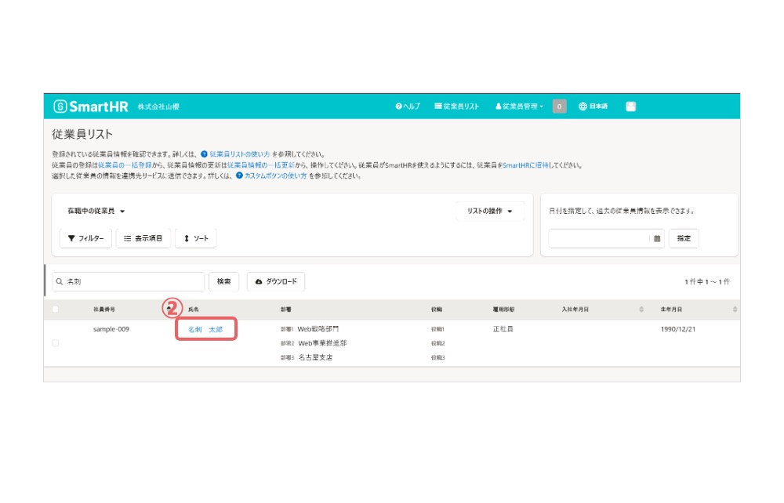This screenshot has height=503, width=784.
Task: Change the language via the 日本語 globe
Action: point(593,107)
